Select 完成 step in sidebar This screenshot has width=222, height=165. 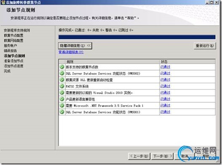[x=7, y=71]
